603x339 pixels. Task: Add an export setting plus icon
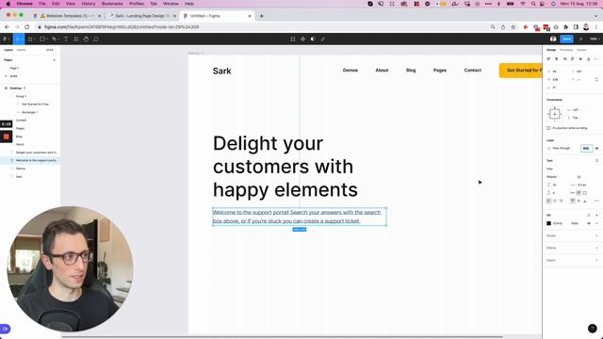[x=596, y=260]
